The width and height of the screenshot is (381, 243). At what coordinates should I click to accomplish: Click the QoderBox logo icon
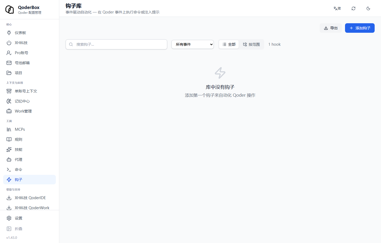tap(10, 10)
